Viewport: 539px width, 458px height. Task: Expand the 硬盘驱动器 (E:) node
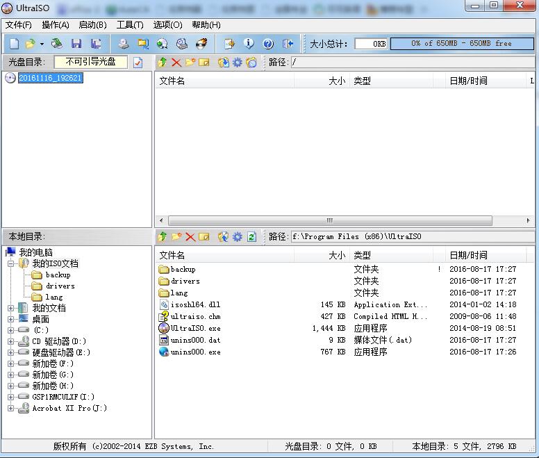point(10,352)
